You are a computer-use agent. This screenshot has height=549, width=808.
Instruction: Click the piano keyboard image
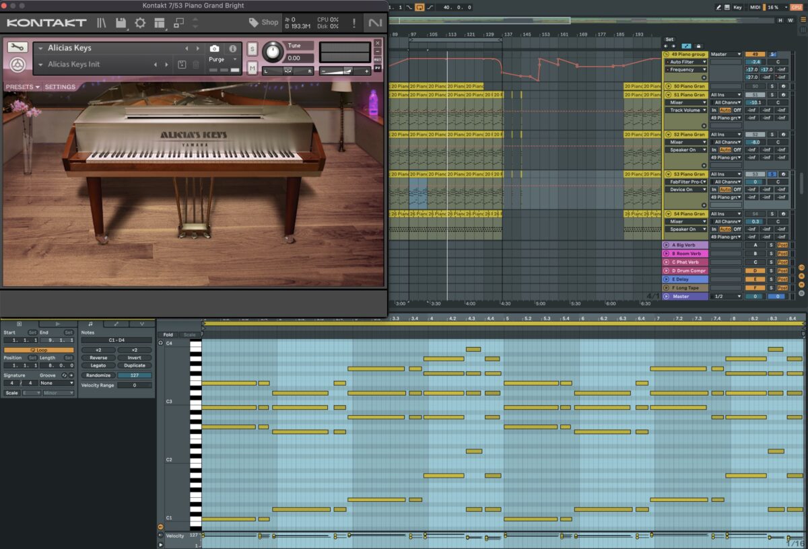[x=194, y=156]
